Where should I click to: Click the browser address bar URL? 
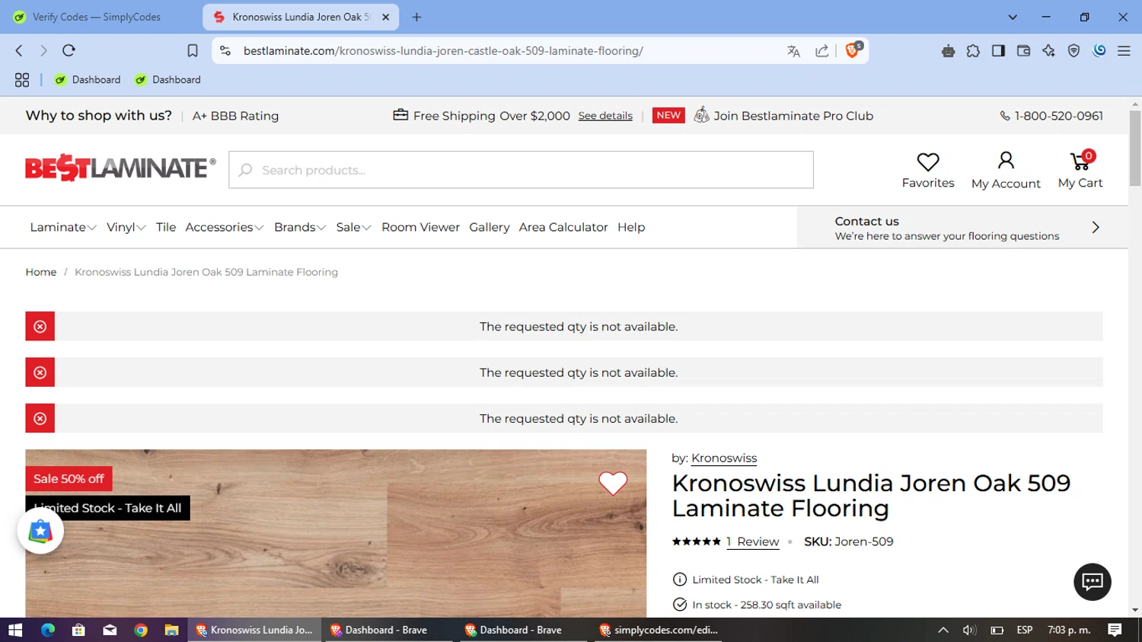click(443, 51)
